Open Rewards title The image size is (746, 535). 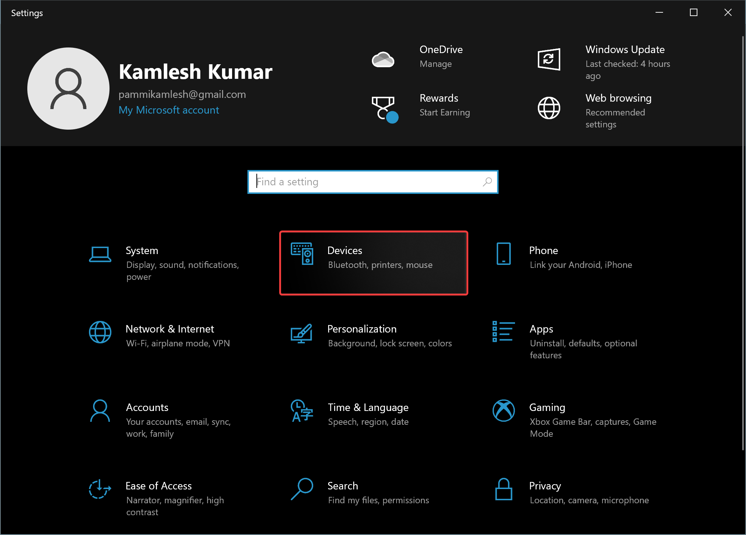439,98
